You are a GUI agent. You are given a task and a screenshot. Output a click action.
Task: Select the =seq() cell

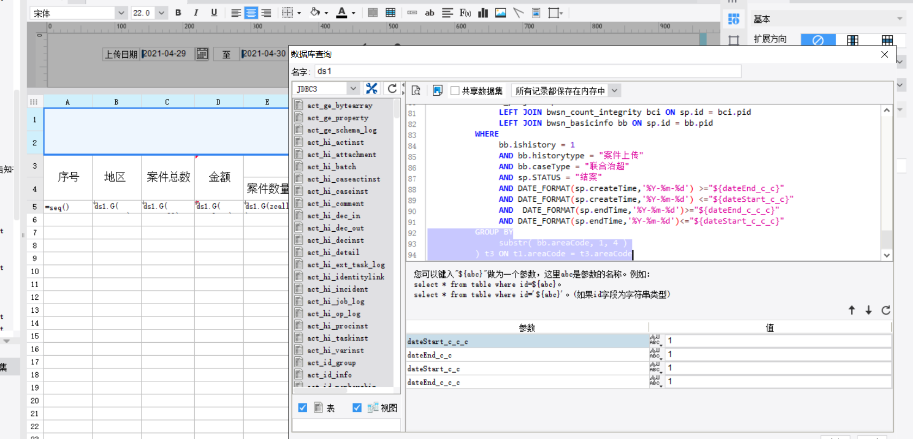(69, 207)
